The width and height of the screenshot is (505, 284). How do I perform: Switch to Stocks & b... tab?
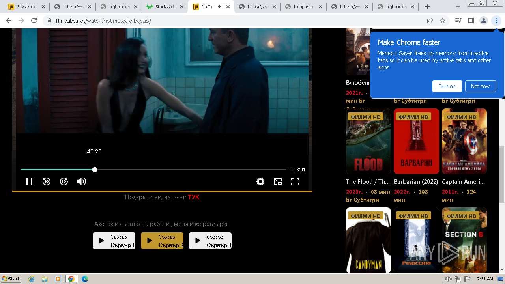click(x=165, y=7)
